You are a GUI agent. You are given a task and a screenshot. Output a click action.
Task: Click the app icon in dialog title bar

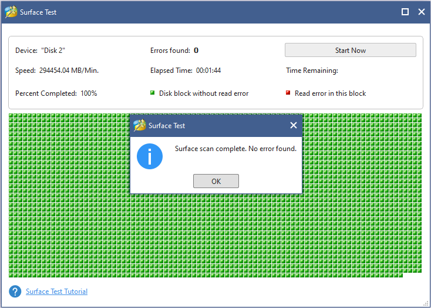point(140,125)
